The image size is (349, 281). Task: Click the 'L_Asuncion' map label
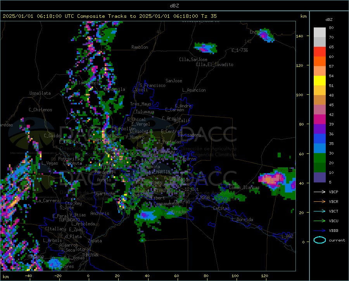[194, 90]
